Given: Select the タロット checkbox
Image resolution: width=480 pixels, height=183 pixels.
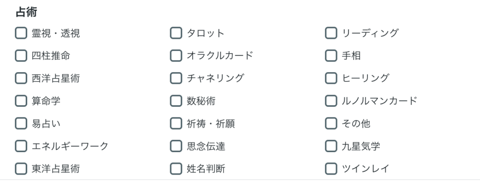Looking at the screenshot, I should 176,33.
